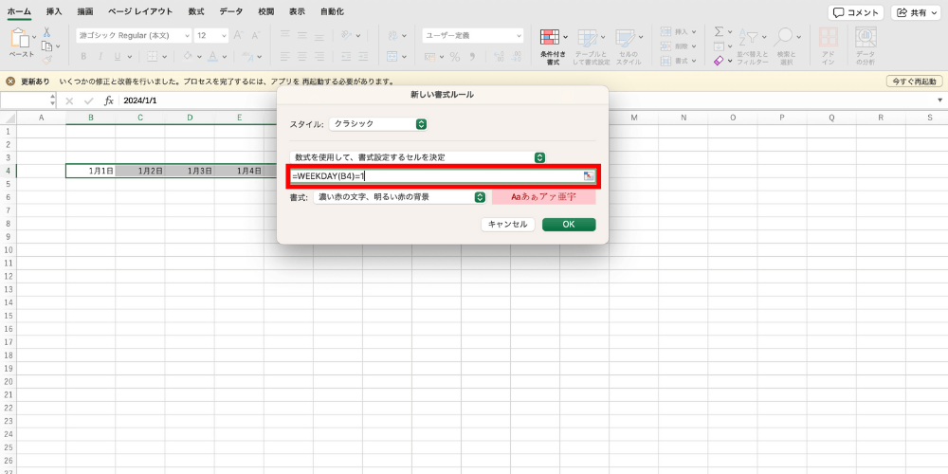
Task: Switch to the データ tab
Action: tap(231, 11)
